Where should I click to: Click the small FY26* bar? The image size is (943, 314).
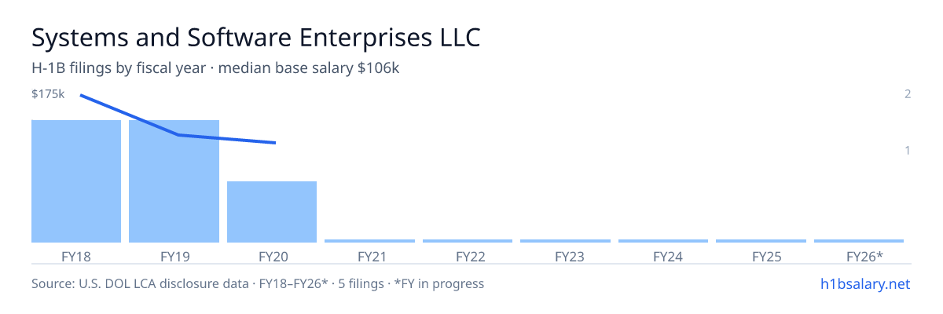(859, 241)
